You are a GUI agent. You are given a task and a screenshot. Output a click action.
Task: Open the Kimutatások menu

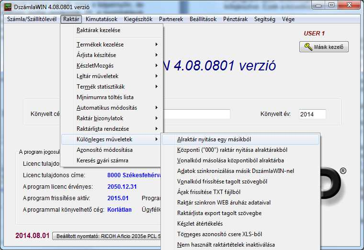point(102,19)
